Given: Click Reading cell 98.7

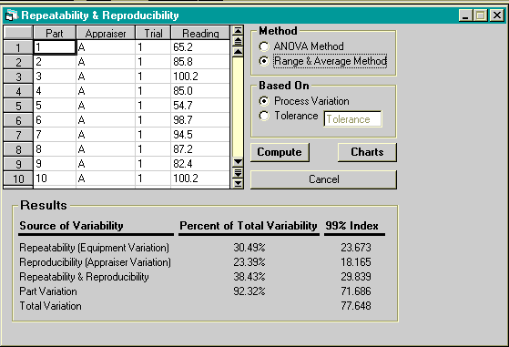Looking at the screenshot, I should 200,120.
